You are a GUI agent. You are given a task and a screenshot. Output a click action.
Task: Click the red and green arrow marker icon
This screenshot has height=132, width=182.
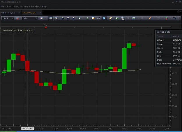[x=167, y=18]
